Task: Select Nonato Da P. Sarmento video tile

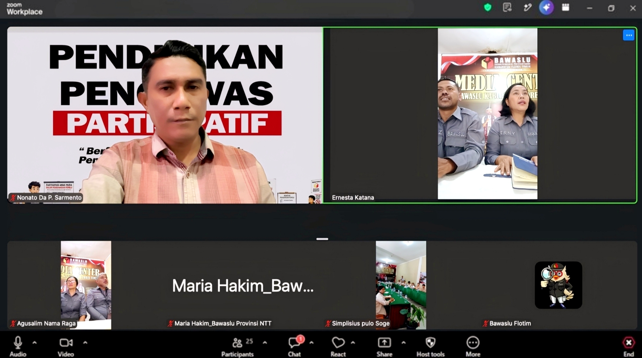Action: (165, 115)
